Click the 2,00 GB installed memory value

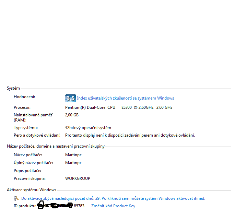tap(72, 115)
